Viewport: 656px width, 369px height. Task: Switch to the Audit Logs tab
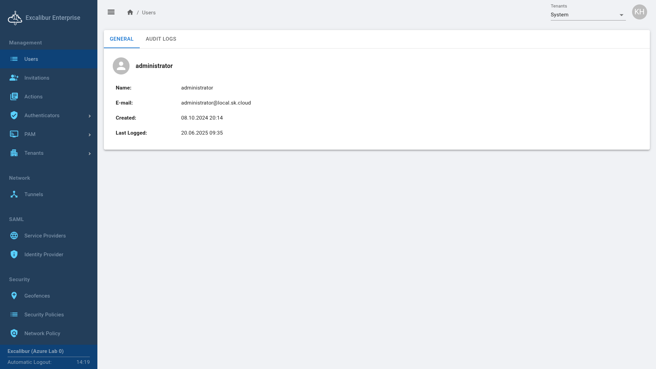(x=161, y=39)
